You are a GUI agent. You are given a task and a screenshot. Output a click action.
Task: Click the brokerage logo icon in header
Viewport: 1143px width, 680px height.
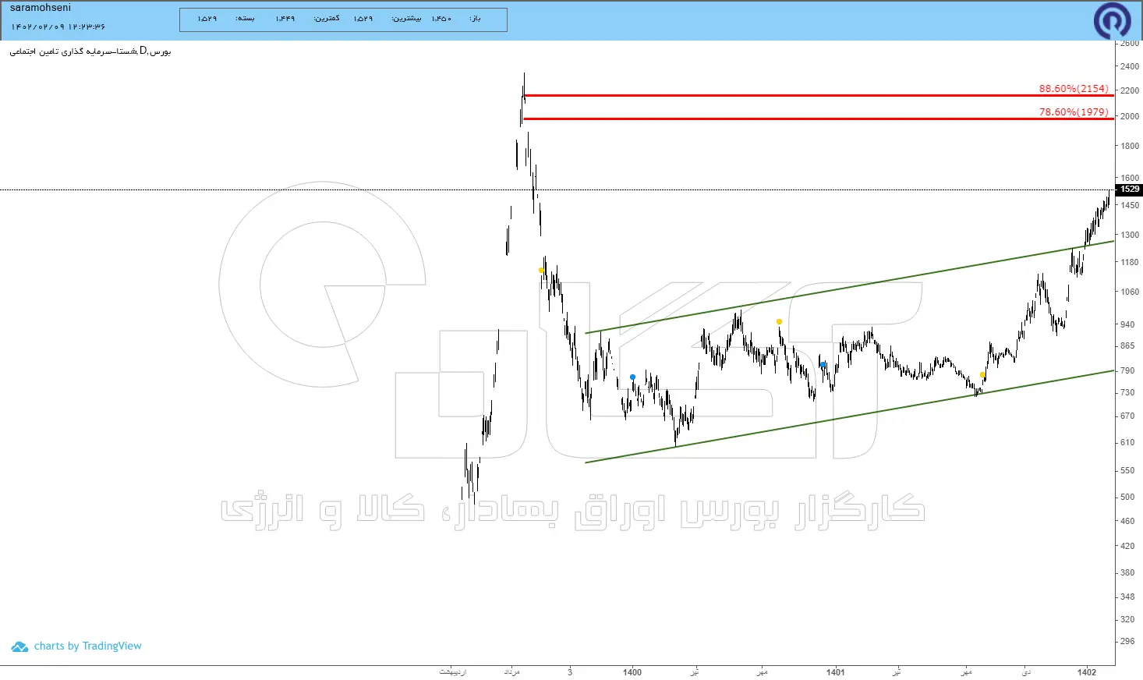click(x=1112, y=20)
